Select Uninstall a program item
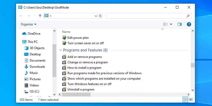The width and height of the screenshot is (212, 106). pyautogui.click(x=81, y=89)
